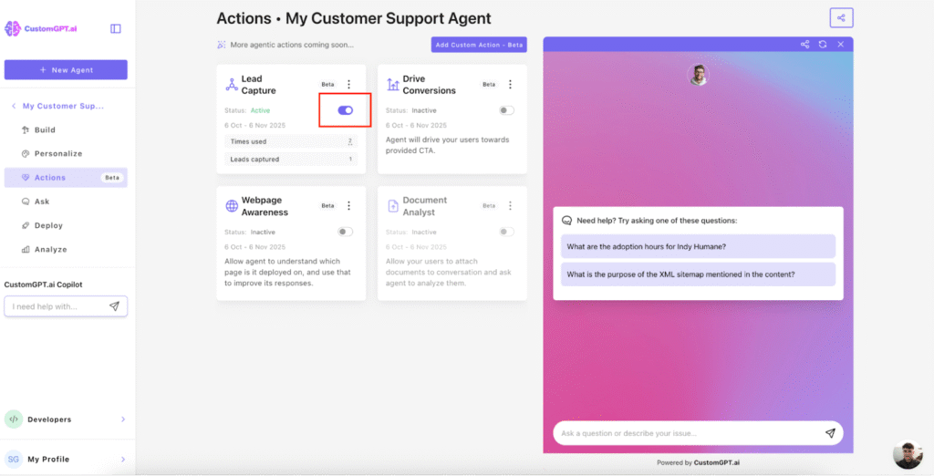Go back using My Customer Sup... chevron
This screenshot has height=476, width=934.
point(14,106)
